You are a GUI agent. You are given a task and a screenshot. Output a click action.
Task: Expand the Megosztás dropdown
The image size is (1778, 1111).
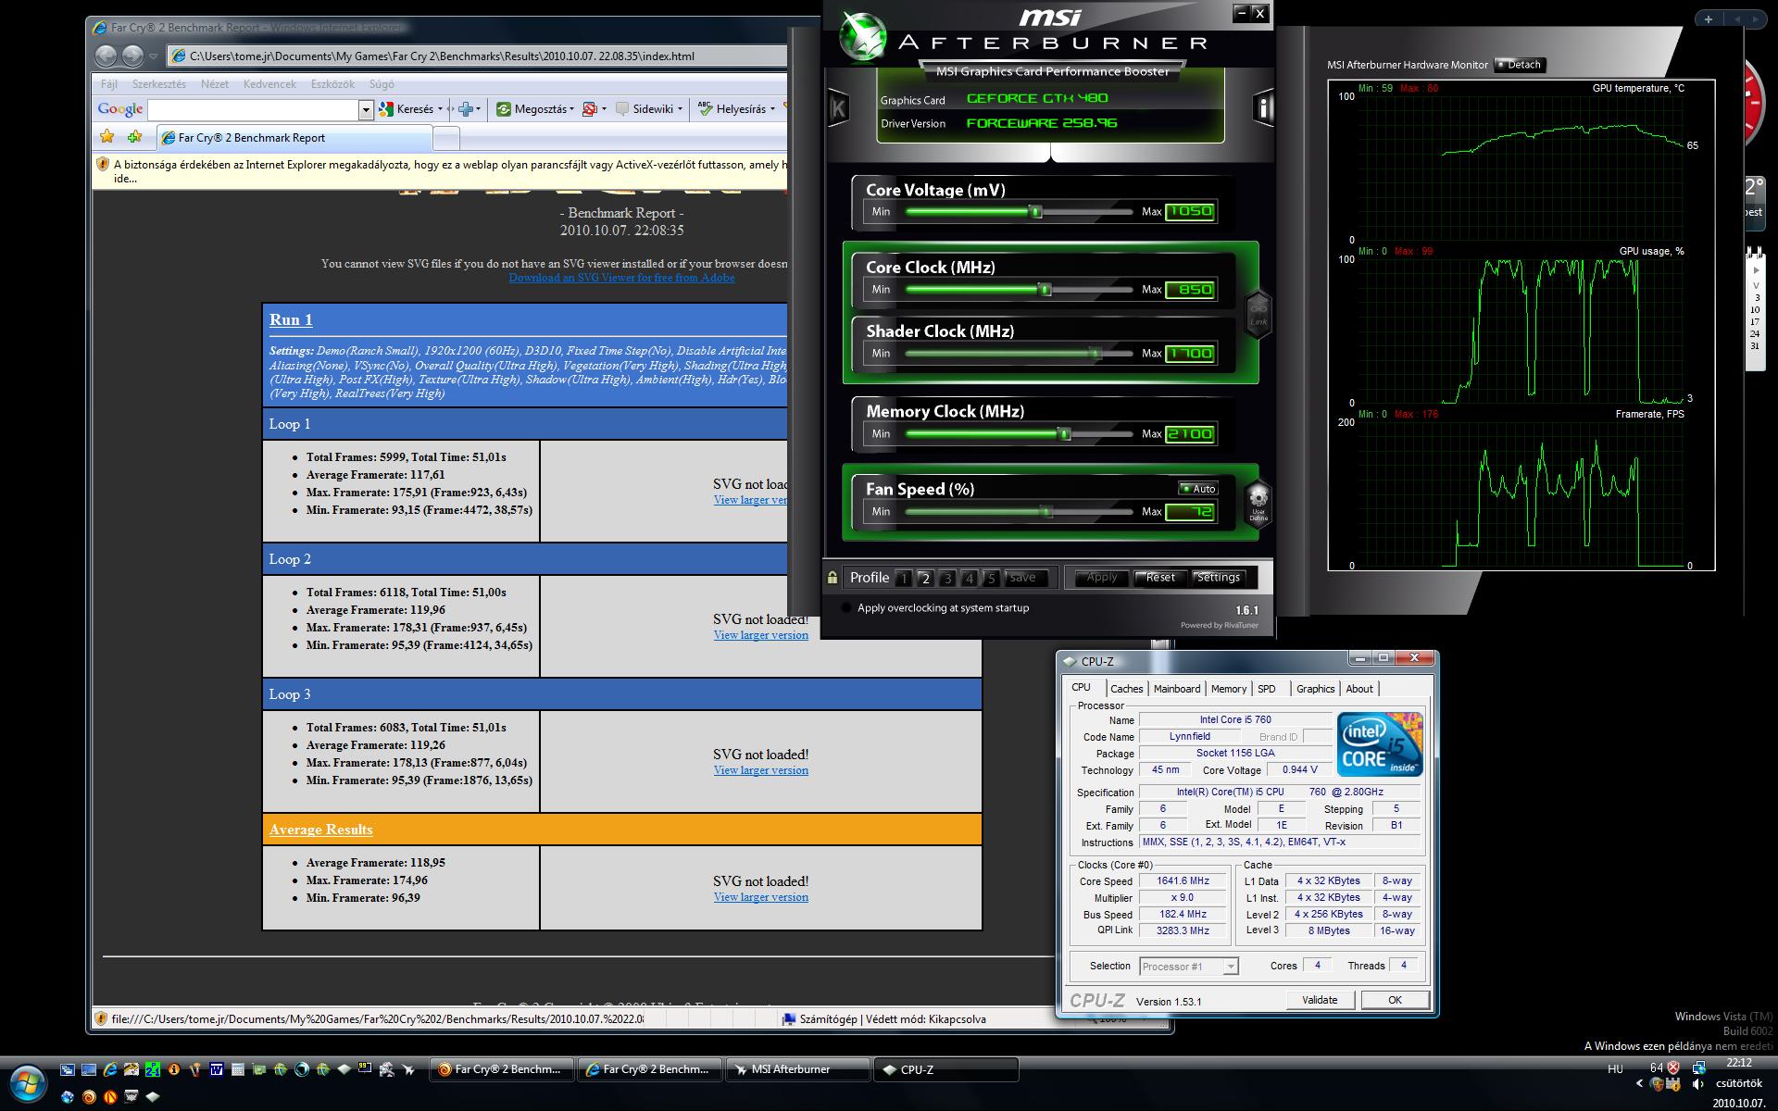coord(572,109)
